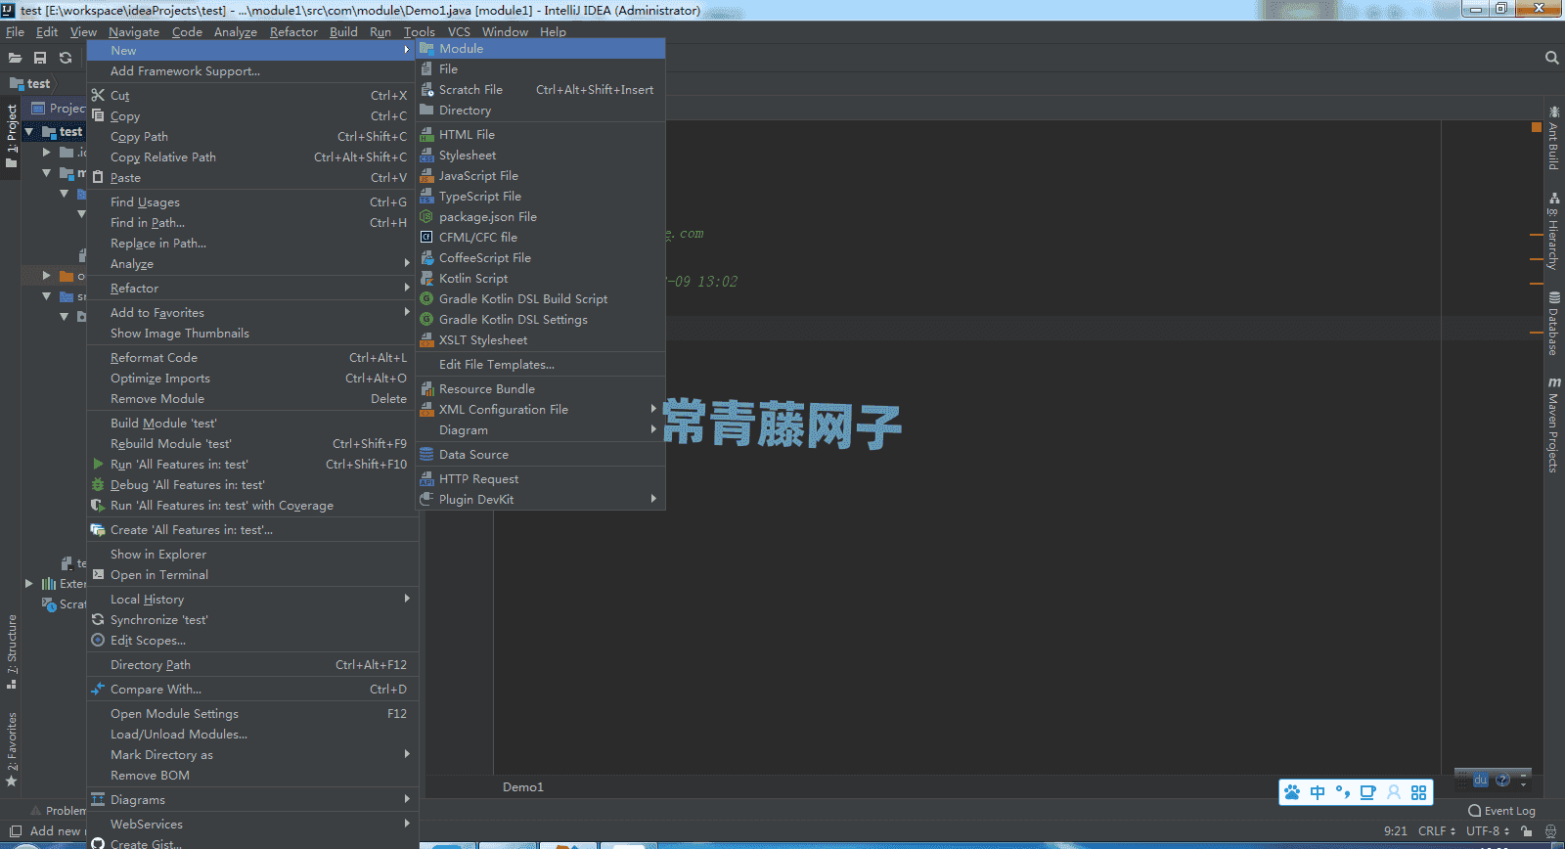Select Find Usages menu entry
Image resolution: width=1565 pixels, height=849 pixels.
click(x=252, y=201)
